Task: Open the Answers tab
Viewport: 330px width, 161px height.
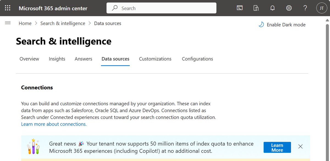Action: 83,59
